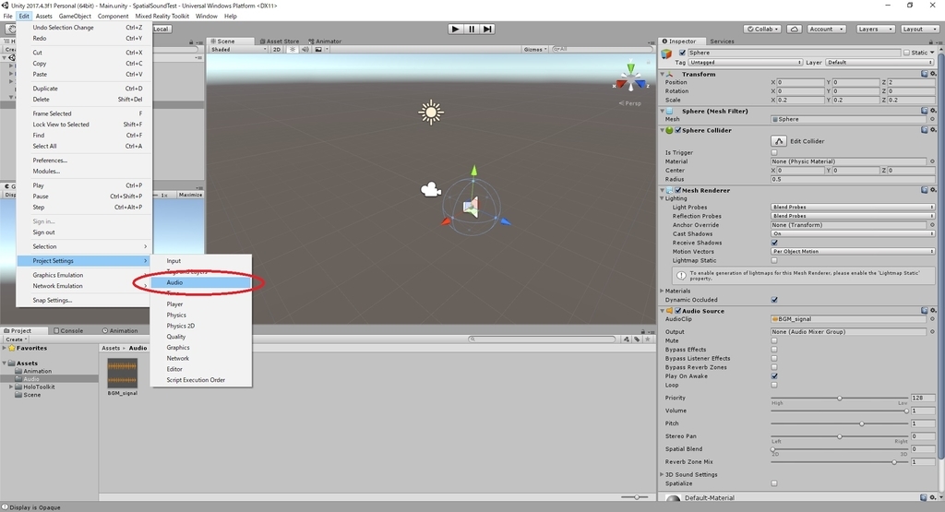Switch to the Asset Store tab
945x512 pixels.
point(279,42)
